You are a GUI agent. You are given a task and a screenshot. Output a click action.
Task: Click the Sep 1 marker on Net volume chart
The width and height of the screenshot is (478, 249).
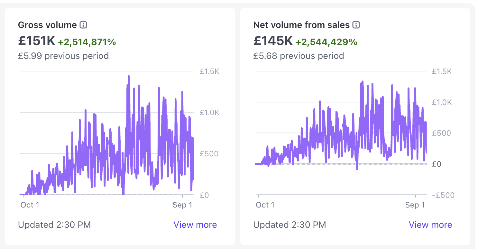415,205
